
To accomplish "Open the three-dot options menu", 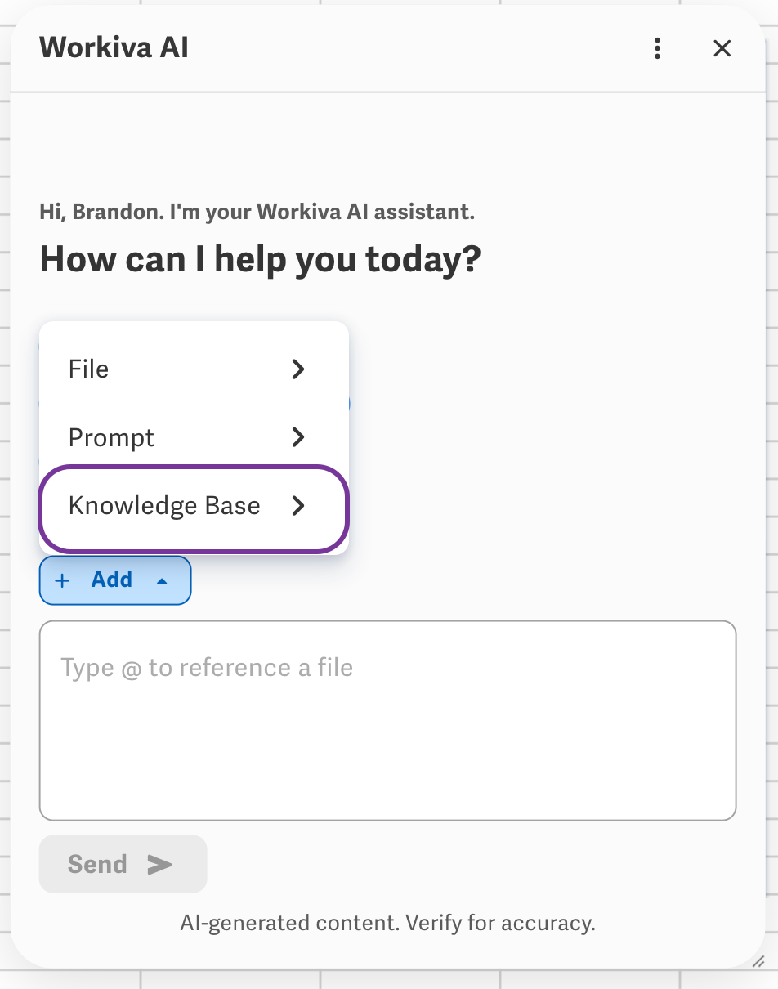I will pos(657,49).
